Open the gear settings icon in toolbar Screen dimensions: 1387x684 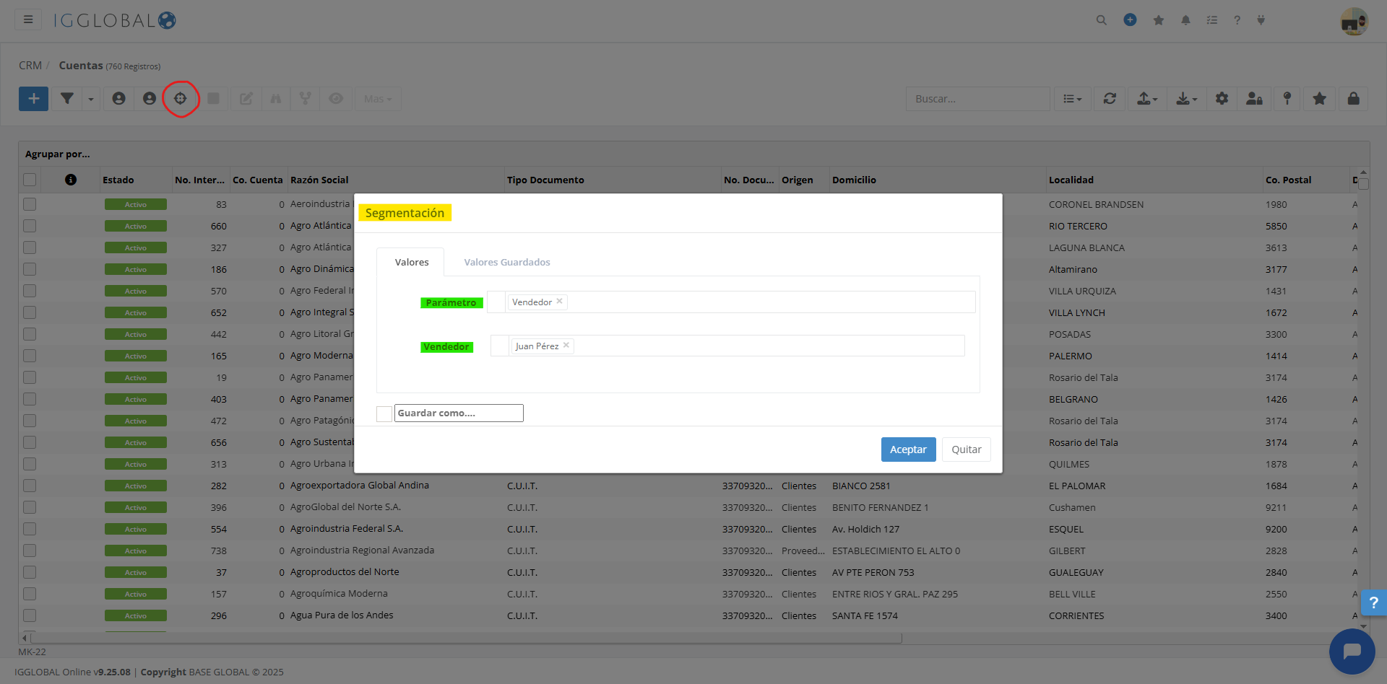(1222, 99)
